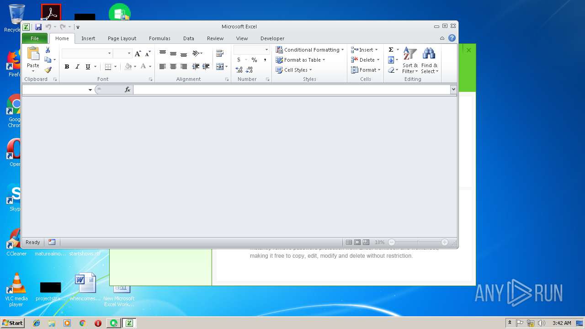Switch to the Insert tab
Viewport: 585px width, 329px height.
[88, 38]
